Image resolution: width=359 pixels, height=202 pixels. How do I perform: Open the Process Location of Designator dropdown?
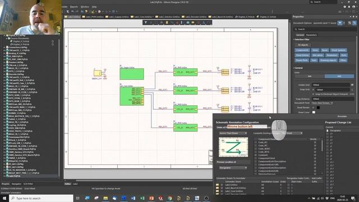233,168
